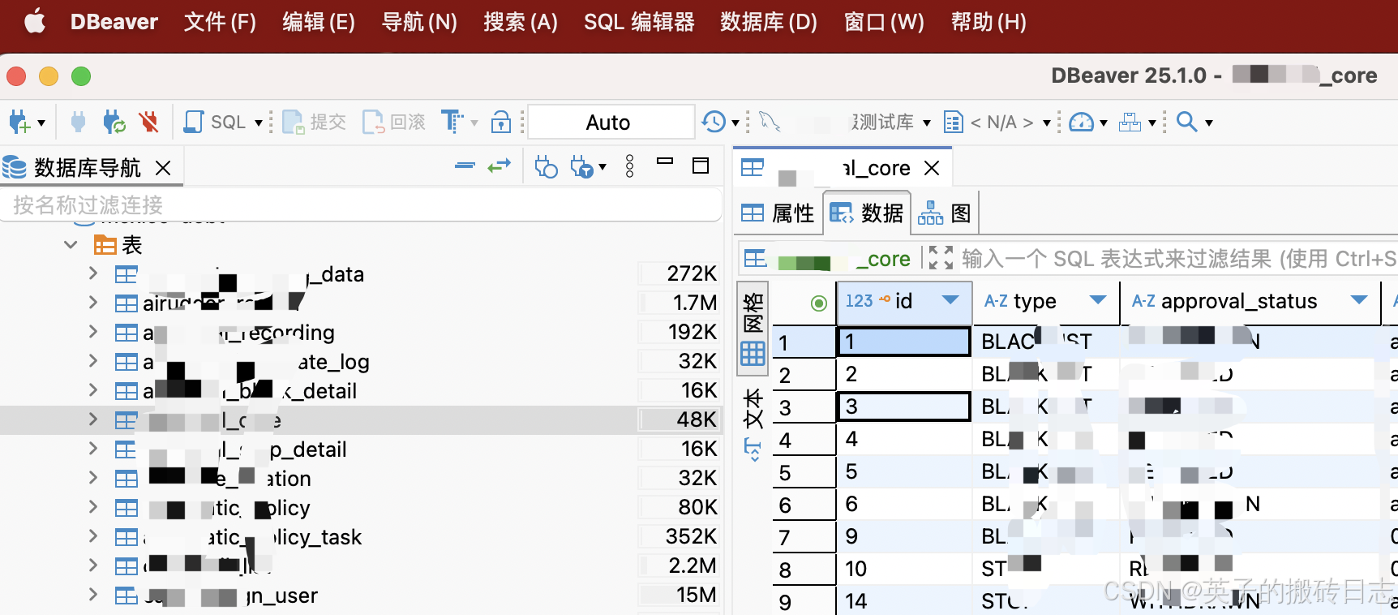The width and height of the screenshot is (1398, 615).
Task: Expand the table row sized 1.7M
Action: click(92, 303)
